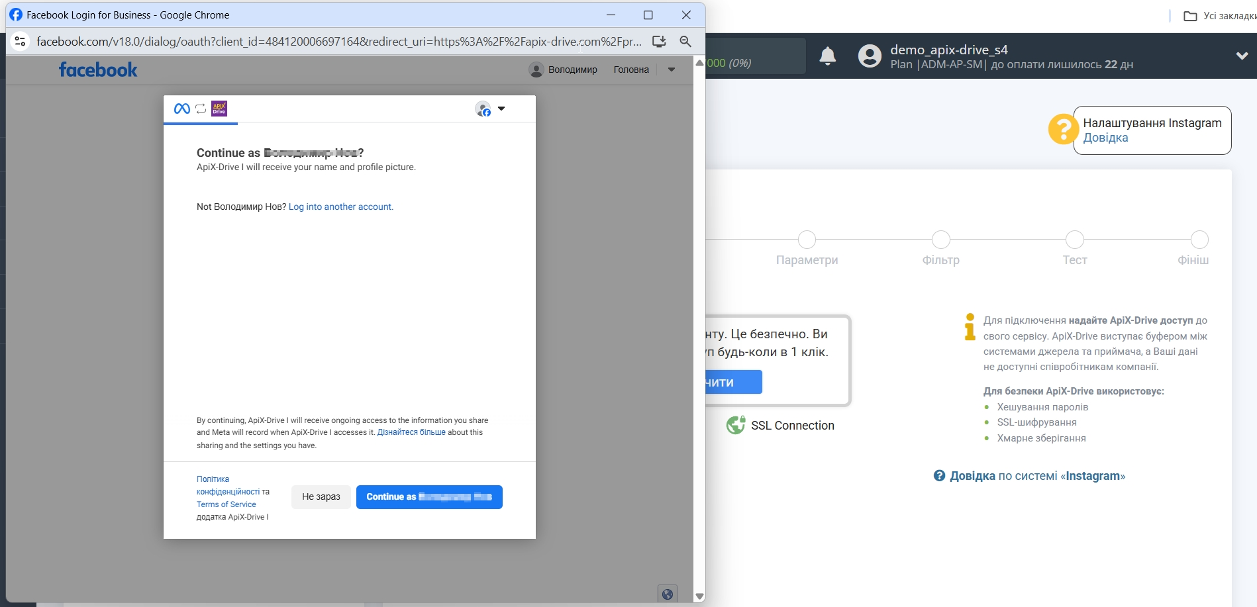Click the demo_apix-drive_s4 user avatar icon

point(870,56)
